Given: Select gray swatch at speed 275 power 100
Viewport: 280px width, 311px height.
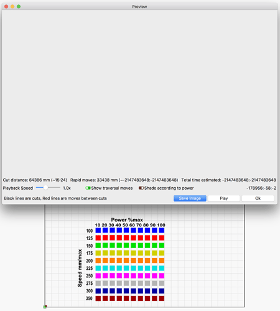Looking at the screenshot, I should [162, 283].
